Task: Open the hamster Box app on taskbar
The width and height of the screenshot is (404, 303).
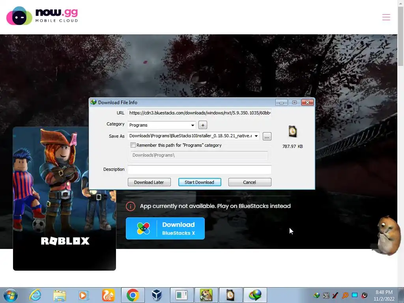Action: 206,295
